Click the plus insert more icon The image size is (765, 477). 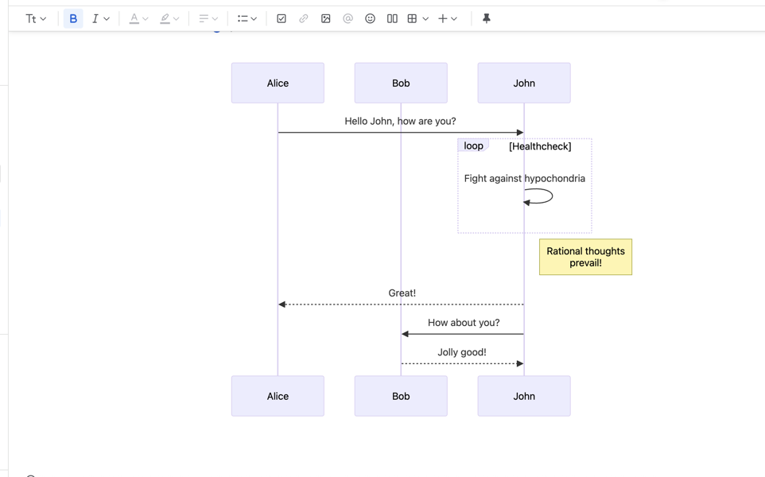coord(443,18)
